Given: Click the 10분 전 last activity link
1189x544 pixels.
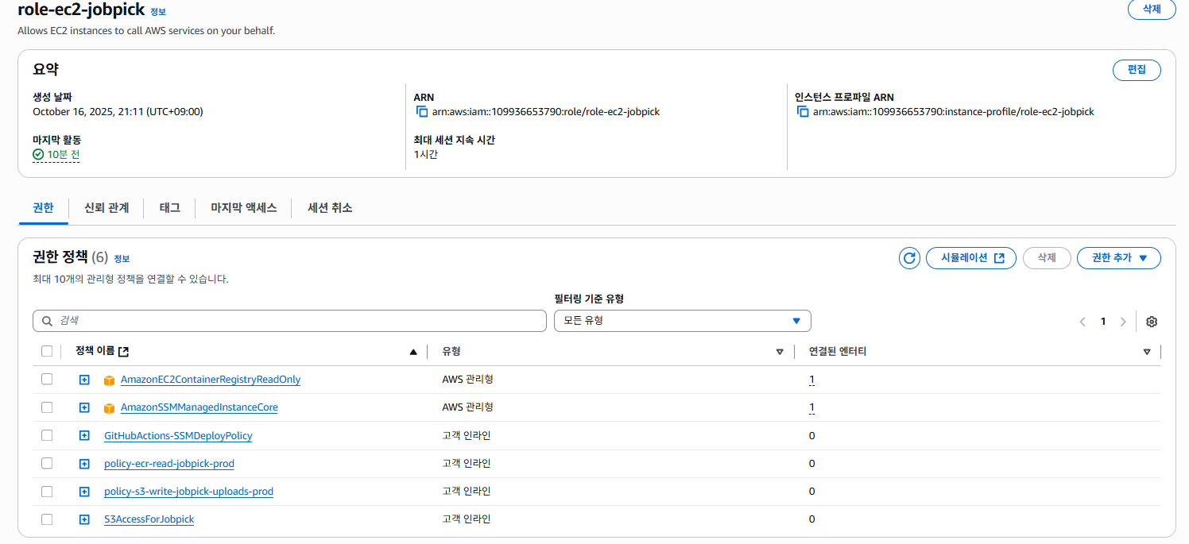Looking at the screenshot, I should point(64,155).
